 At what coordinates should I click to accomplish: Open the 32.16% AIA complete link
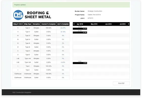click(63, 32)
